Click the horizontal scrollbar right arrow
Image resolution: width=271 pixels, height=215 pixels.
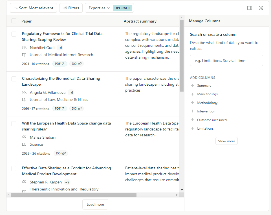tap(177, 195)
